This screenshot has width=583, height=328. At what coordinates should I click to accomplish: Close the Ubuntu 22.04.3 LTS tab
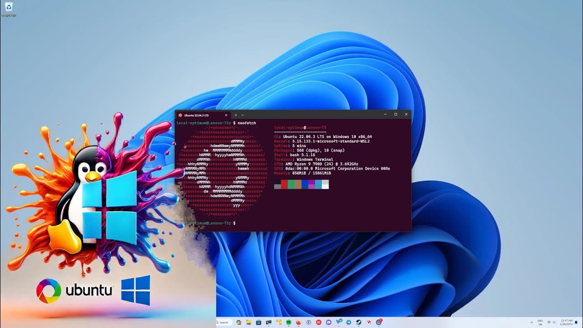click(226, 115)
